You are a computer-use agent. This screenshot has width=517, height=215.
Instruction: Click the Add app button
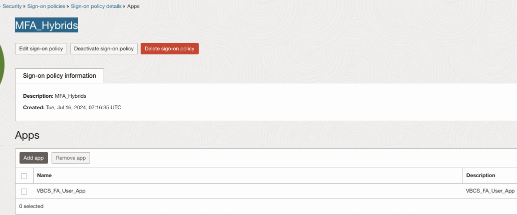click(34, 158)
